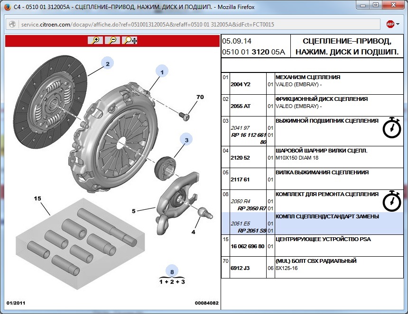Click label 5 next to clutch fork

pyautogui.click(x=133, y=211)
